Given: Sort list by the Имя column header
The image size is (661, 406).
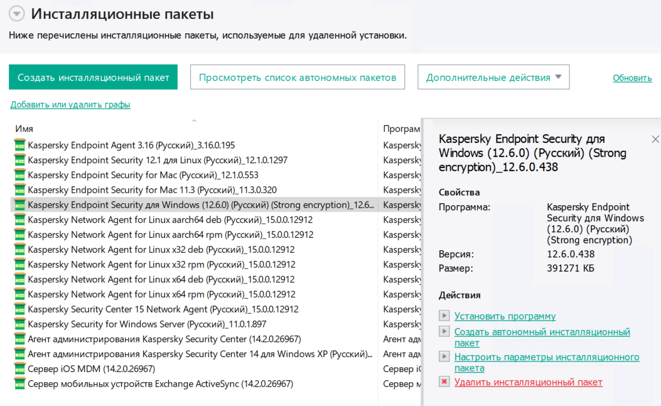Looking at the screenshot, I should click(x=24, y=129).
